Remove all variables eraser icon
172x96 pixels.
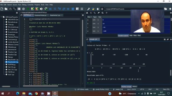tap(99, 13)
